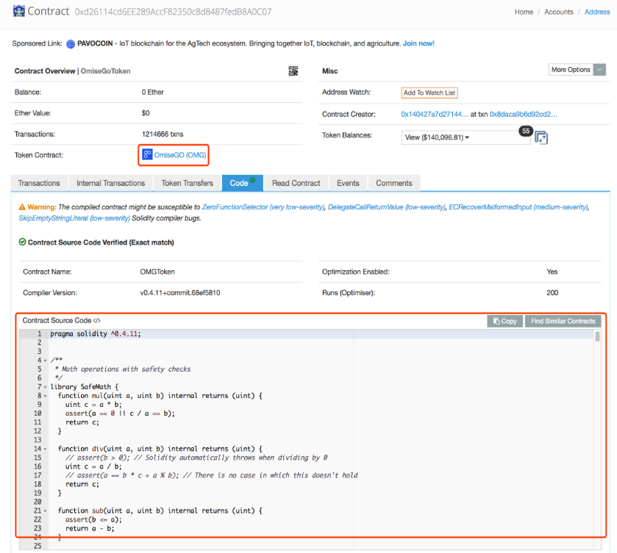Copy the contract source code

(504, 321)
